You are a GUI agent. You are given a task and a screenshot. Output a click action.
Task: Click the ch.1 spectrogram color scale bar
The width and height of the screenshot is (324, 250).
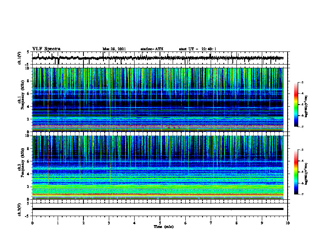pyautogui.click(x=296, y=105)
